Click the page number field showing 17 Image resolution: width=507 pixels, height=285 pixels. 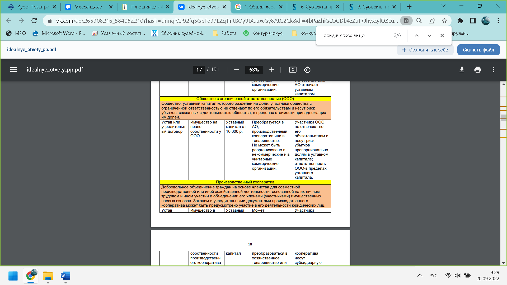click(x=199, y=70)
